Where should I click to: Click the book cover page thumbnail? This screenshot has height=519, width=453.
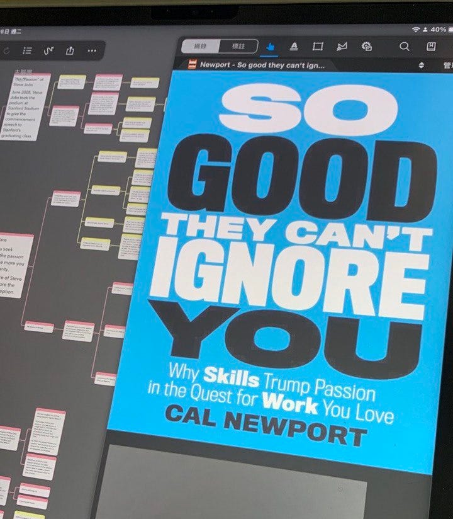pos(277,271)
